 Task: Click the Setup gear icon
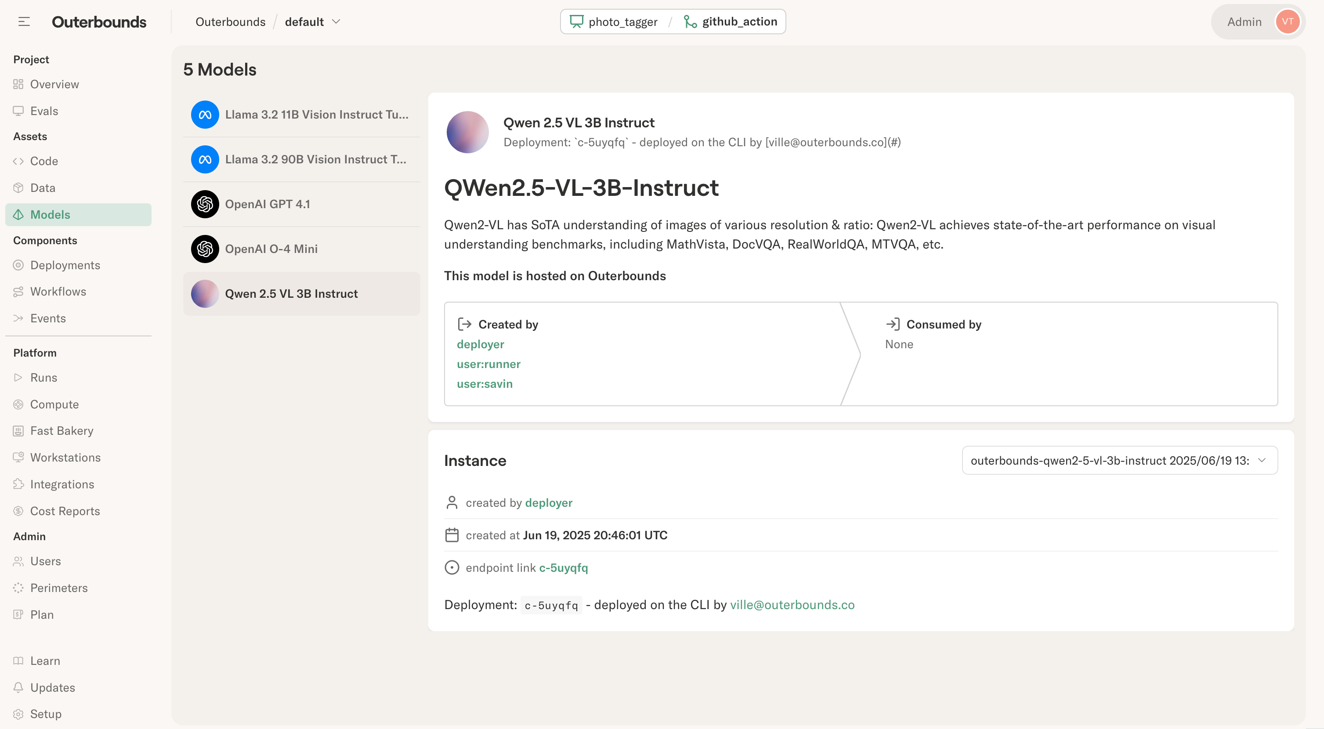point(18,714)
